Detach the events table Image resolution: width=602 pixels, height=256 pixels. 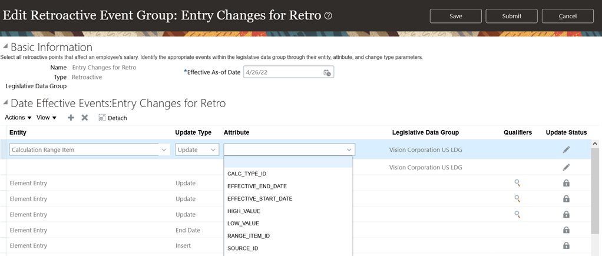coord(113,118)
